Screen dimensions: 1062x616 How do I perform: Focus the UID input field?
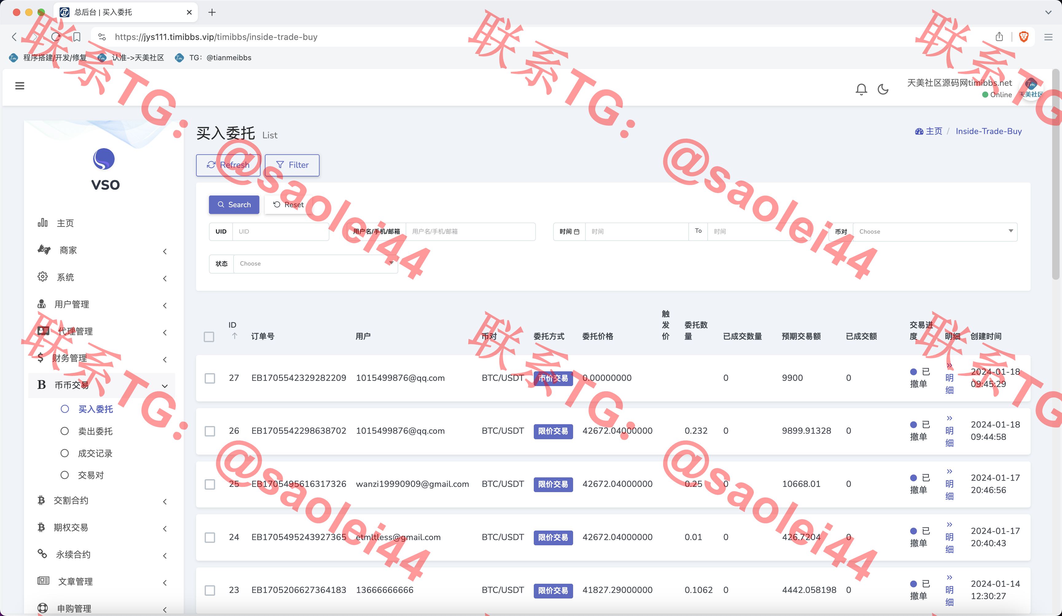pyautogui.click(x=280, y=231)
